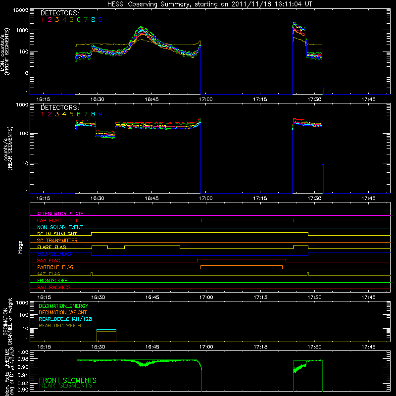Click the cyan decimation box near 16:30

tap(106, 330)
